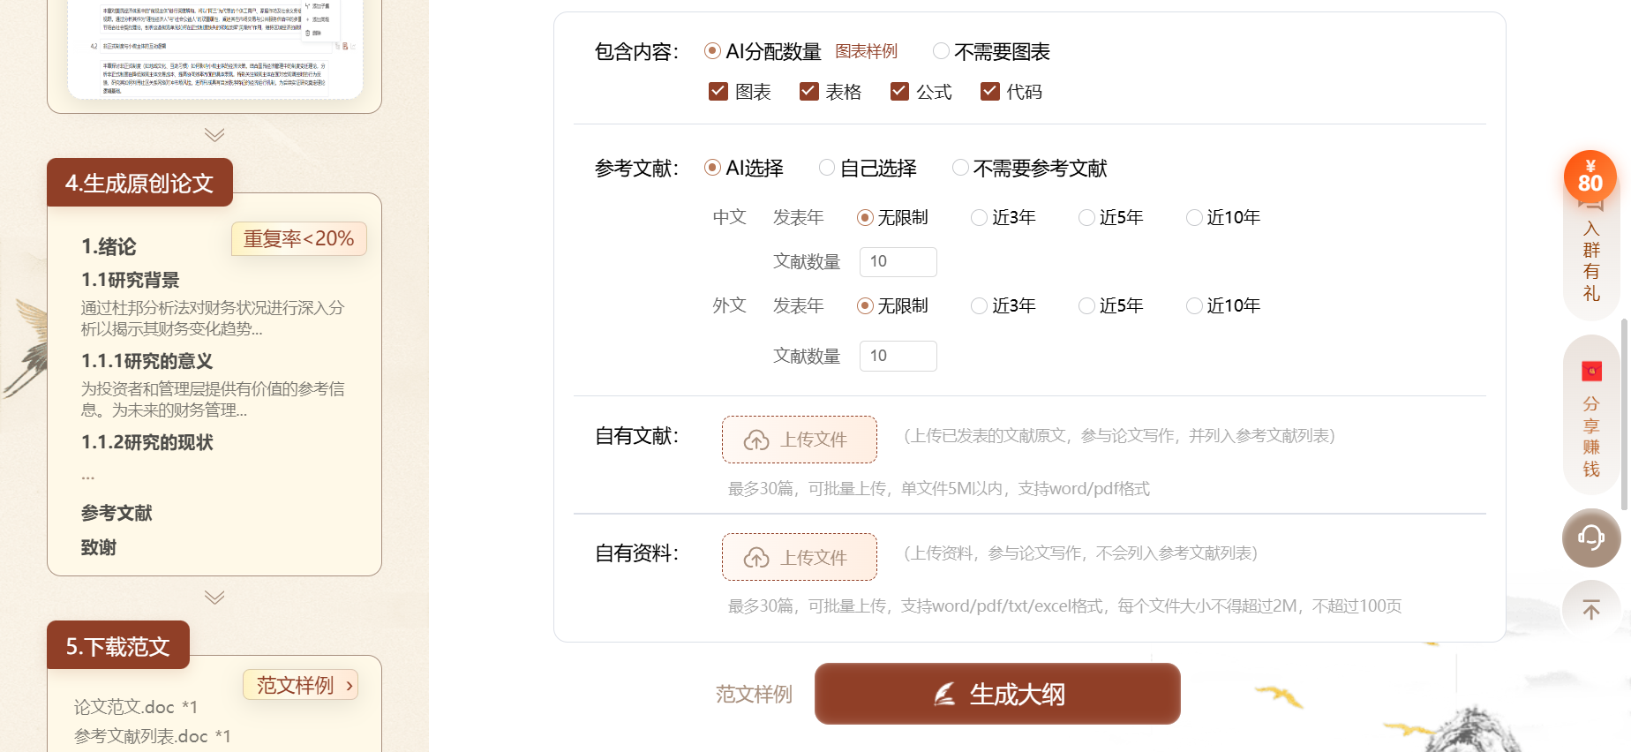The height and width of the screenshot is (752, 1631).
Task: Click the 1.绪论 outline heading
Action: pos(109,246)
